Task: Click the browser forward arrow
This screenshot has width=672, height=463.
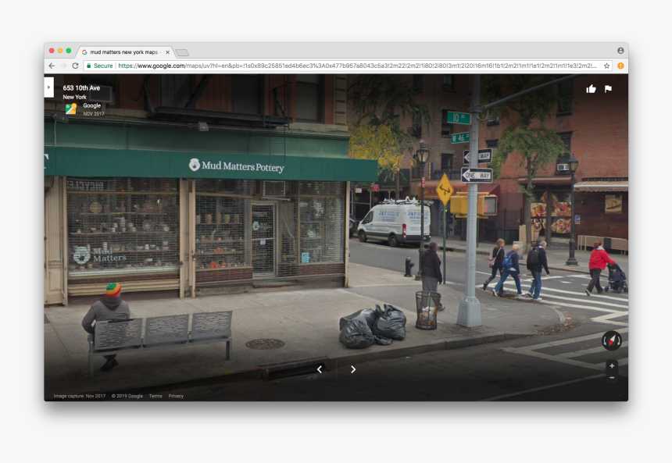Action: tap(63, 66)
